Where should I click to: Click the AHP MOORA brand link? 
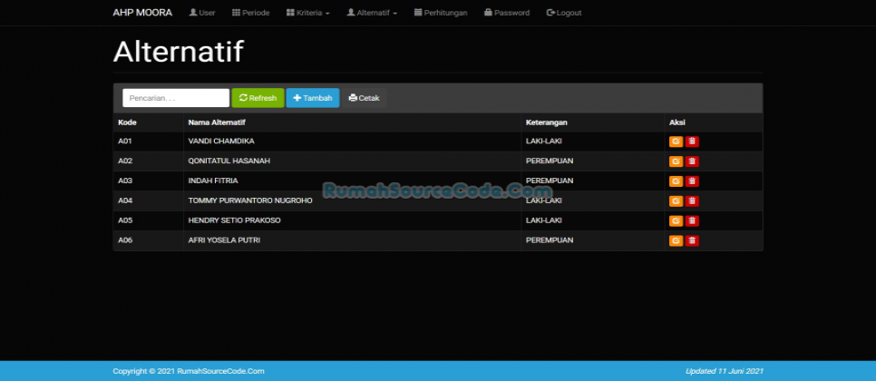pyautogui.click(x=142, y=13)
